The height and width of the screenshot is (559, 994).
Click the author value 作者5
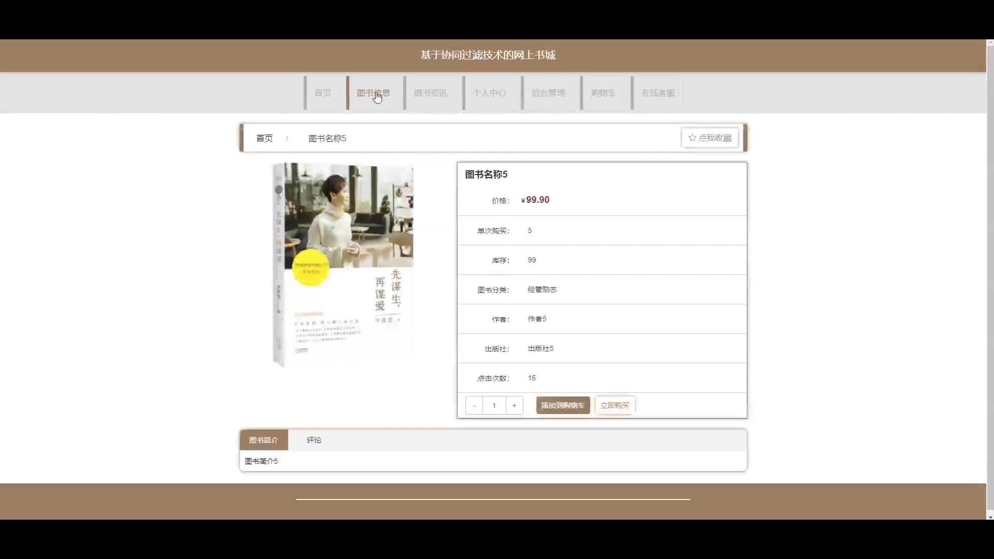click(x=537, y=319)
